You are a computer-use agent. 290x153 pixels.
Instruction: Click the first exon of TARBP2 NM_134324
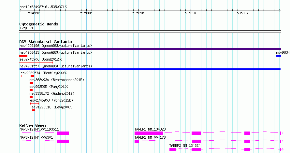point(173,149)
